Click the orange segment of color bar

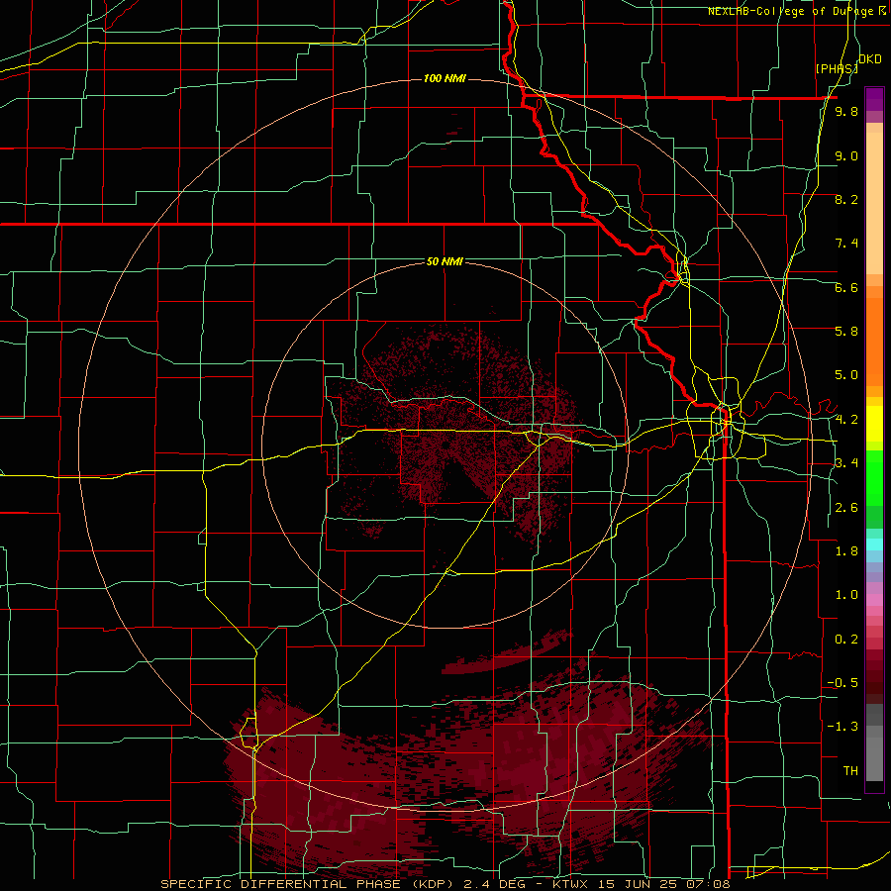pos(874,341)
